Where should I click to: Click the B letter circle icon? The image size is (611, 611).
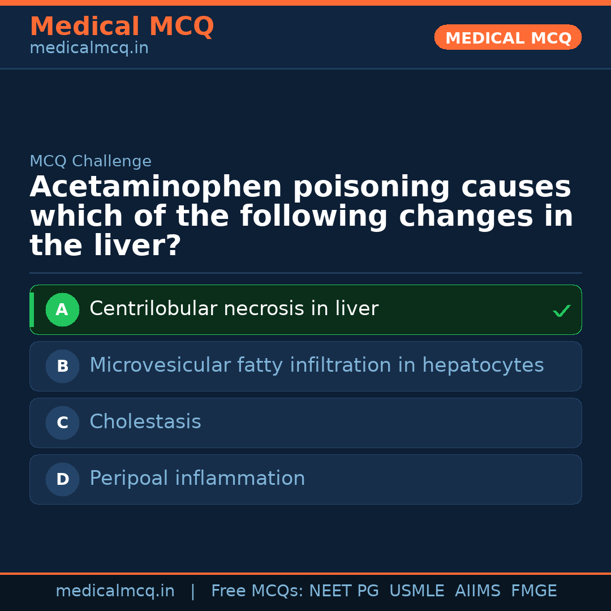click(x=62, y=366)
